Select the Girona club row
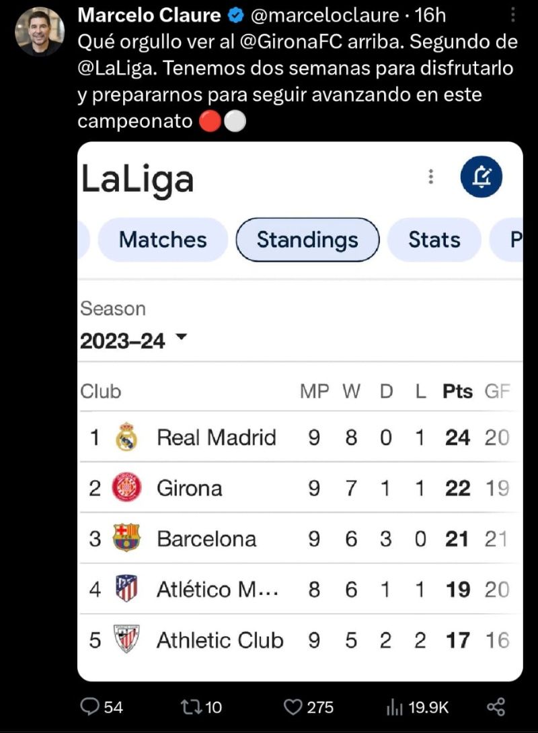538x733 pixels. click(299, 488)
